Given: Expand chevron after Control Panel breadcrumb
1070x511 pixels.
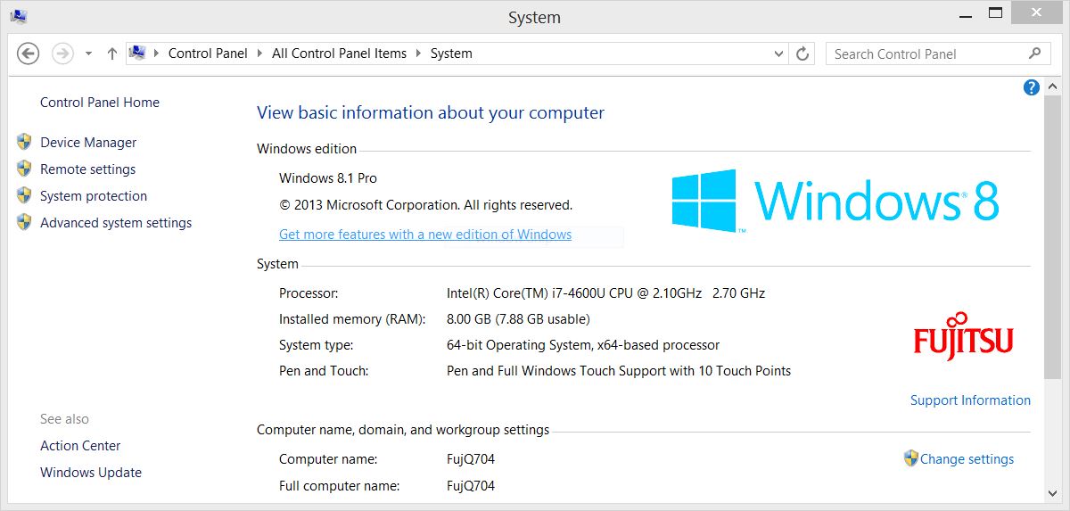Looking at the screenshot, I should tap(260, 54).
